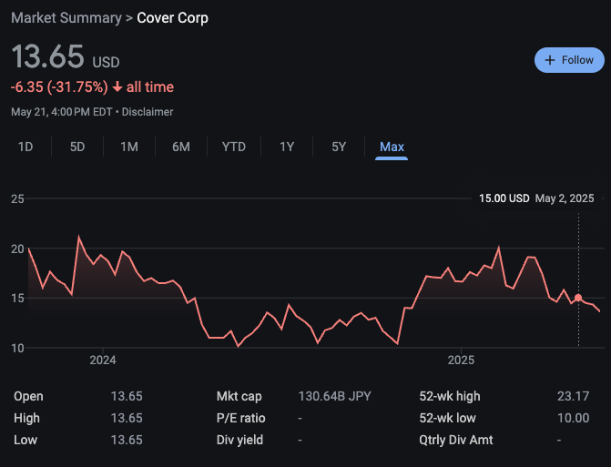The image size is (611, 467).
Task: Click the 15.00 USD May 2 tooltip
Action: tap(536, 198)
